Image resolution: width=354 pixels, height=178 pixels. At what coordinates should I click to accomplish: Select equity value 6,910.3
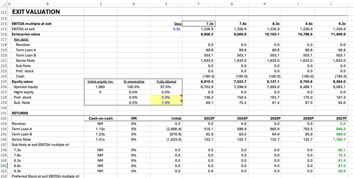pyautogui.click(x=207, y=82)
